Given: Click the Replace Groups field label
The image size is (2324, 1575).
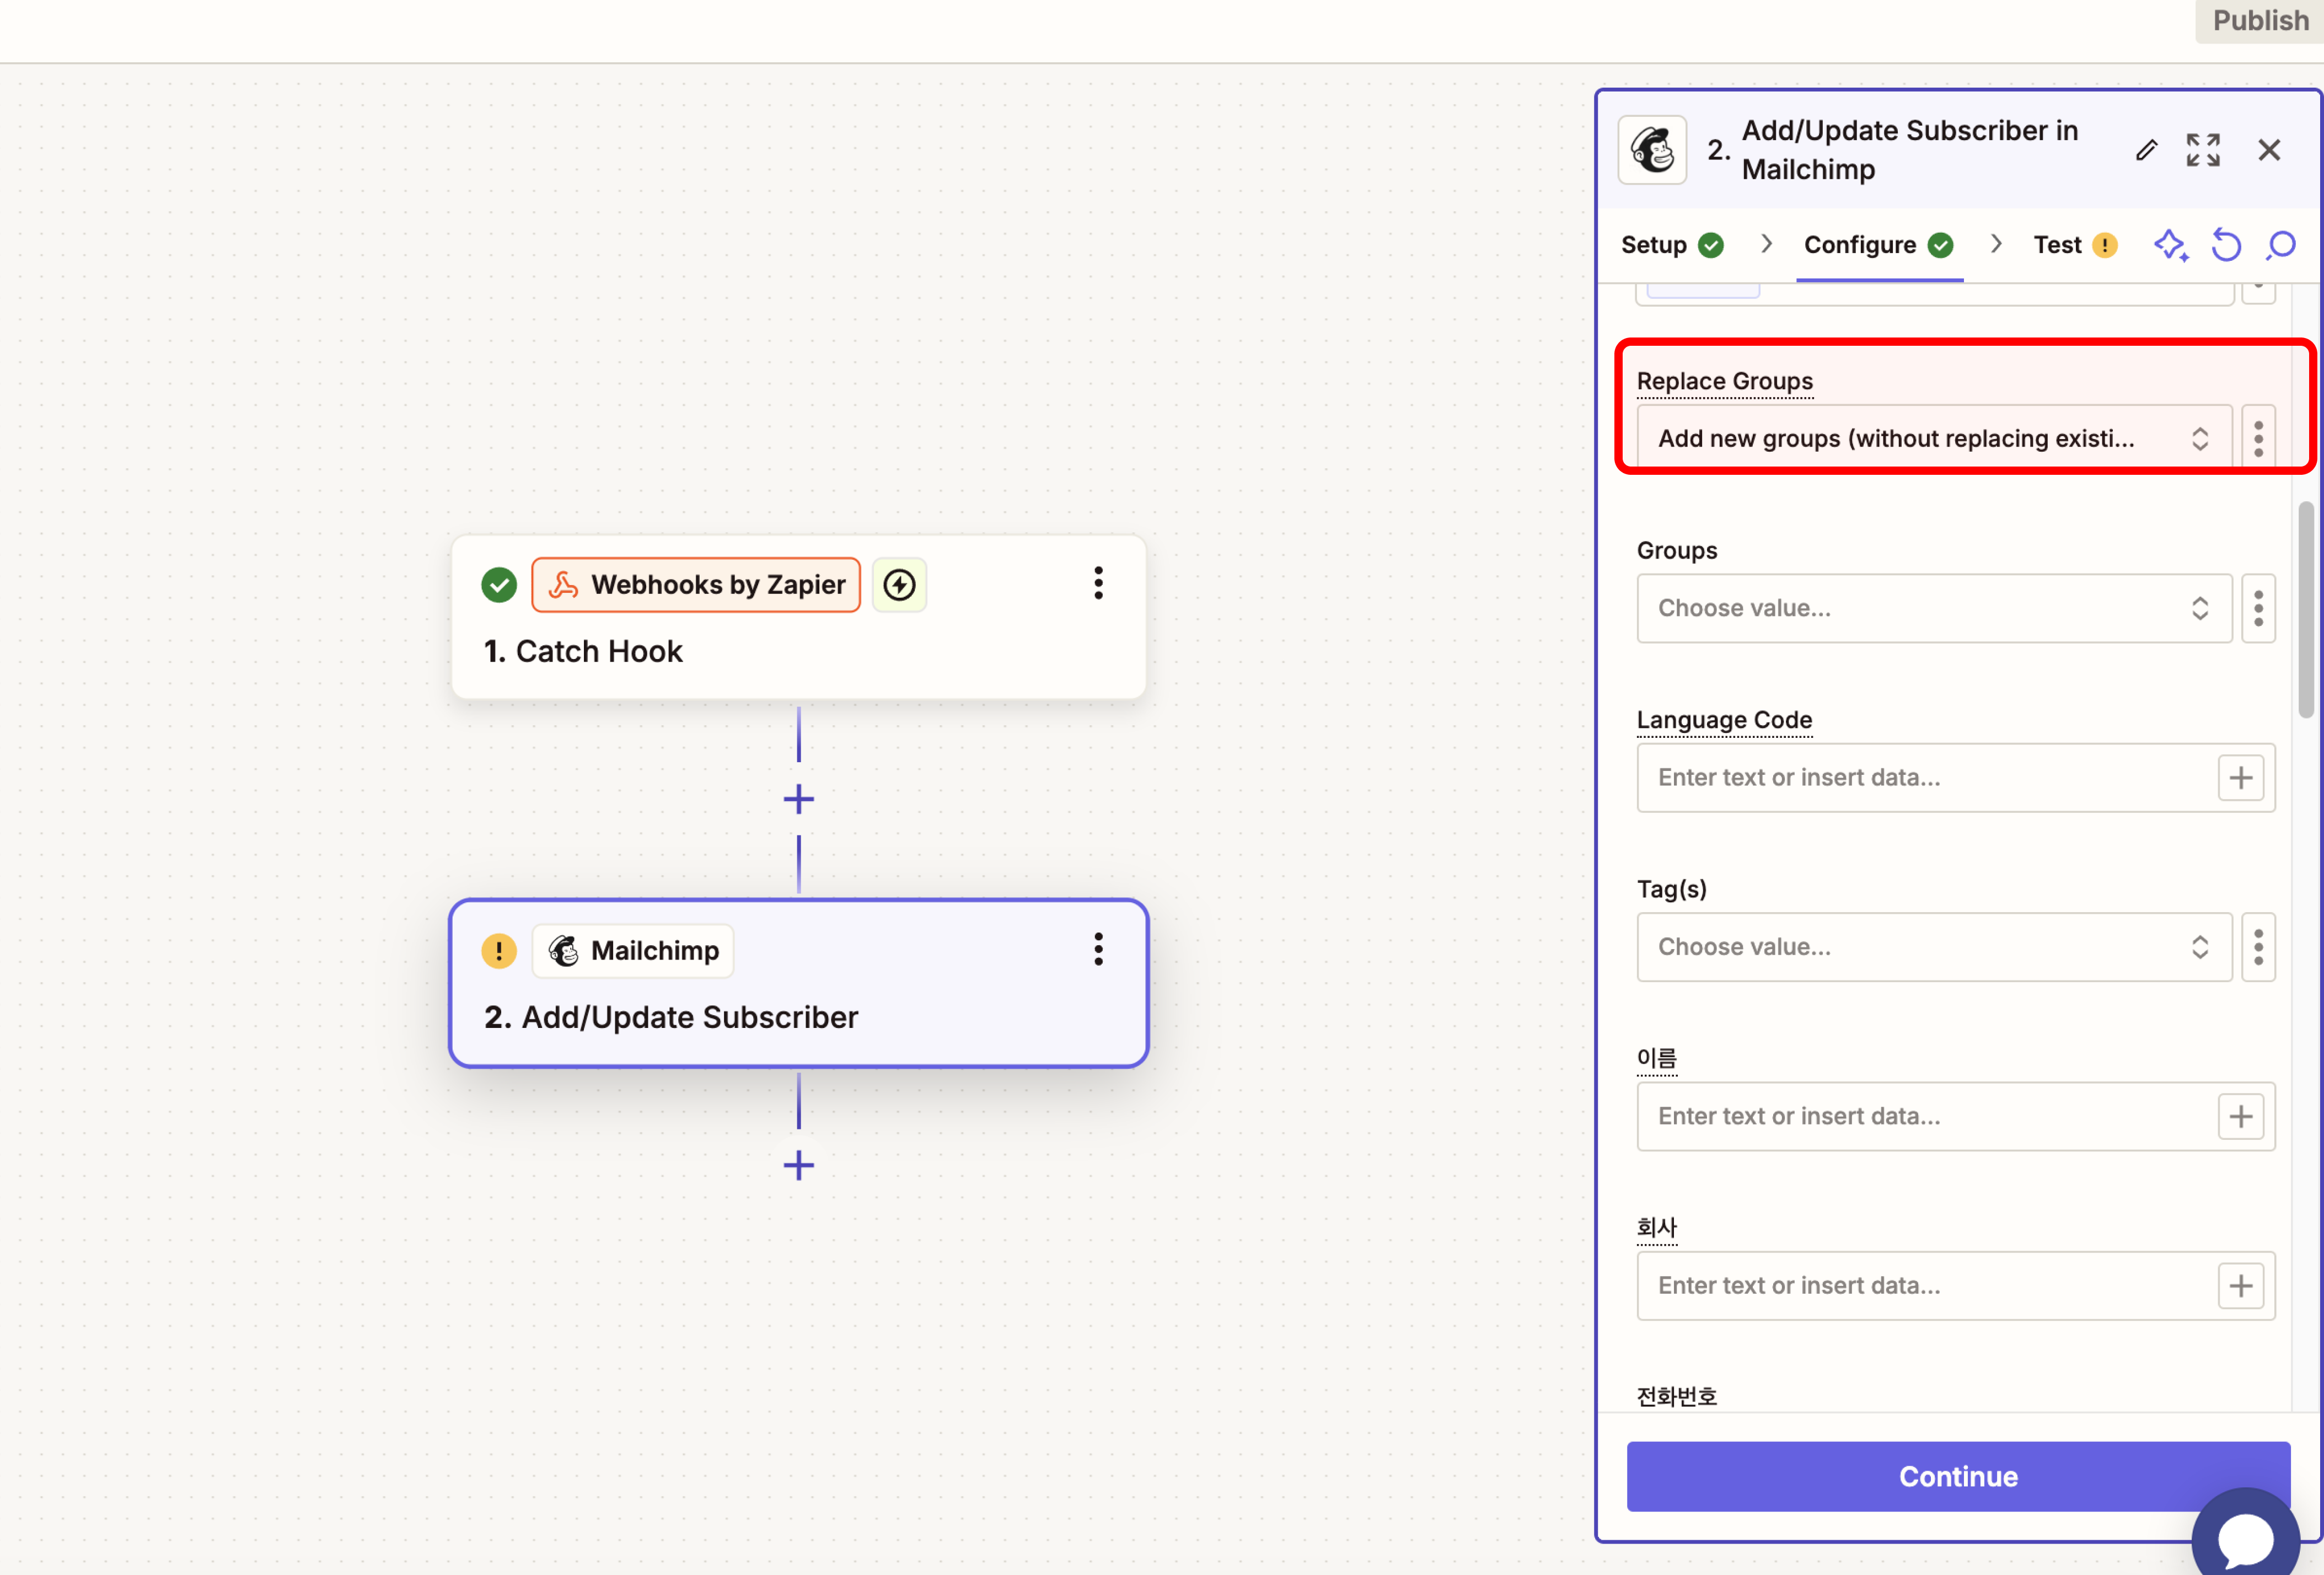Looking at the screenshot, I should 1724,381.
